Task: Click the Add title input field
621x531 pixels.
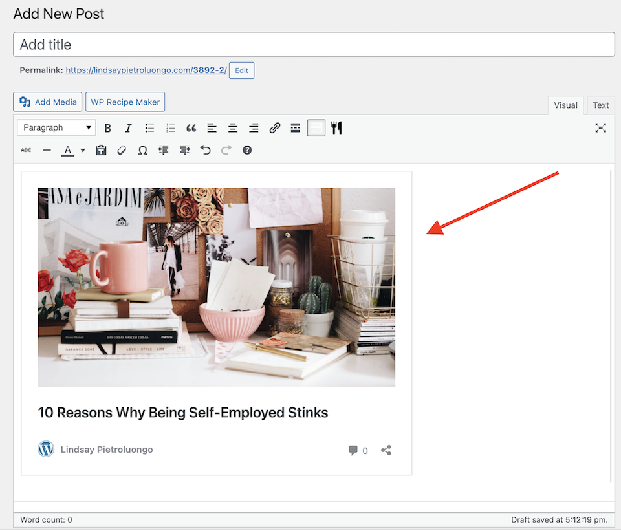Action: coord(314,45)
